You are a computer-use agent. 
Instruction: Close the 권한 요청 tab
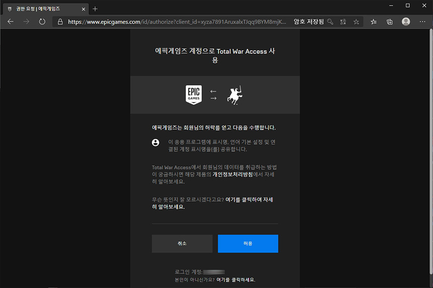(x=84, y=9)
